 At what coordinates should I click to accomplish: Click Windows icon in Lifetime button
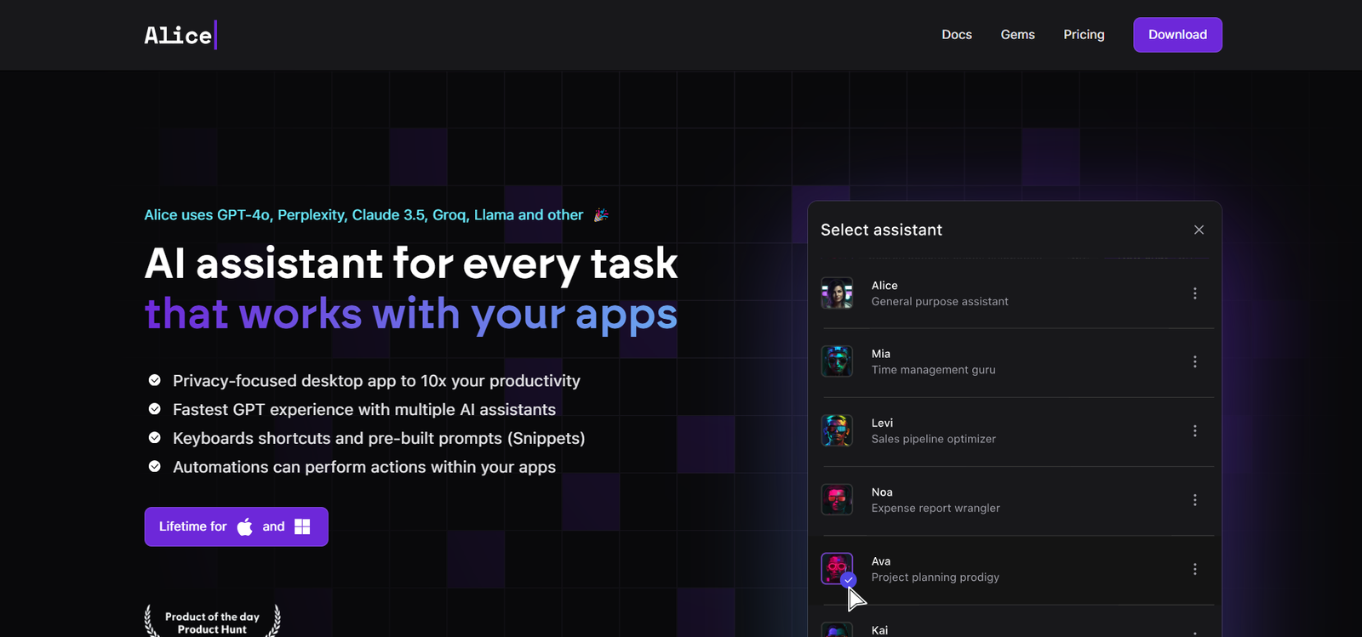(x=302, y=526)
